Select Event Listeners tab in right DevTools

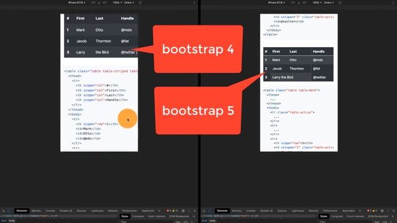[x=355, y=216]
